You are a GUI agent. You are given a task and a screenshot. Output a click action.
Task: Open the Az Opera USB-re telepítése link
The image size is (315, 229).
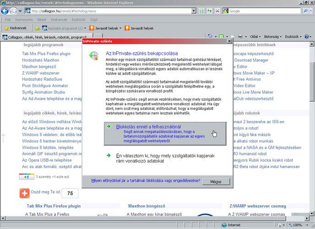47,160
